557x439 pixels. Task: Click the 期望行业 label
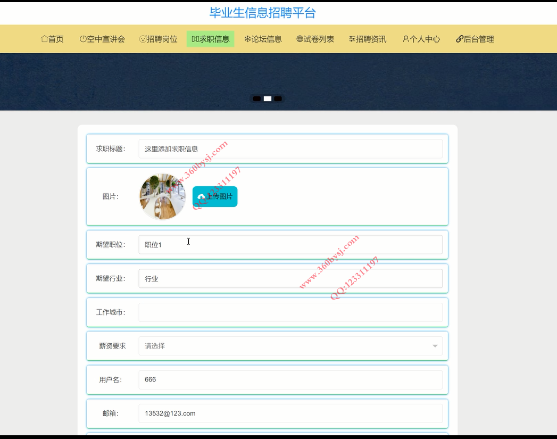pos(111,278)
